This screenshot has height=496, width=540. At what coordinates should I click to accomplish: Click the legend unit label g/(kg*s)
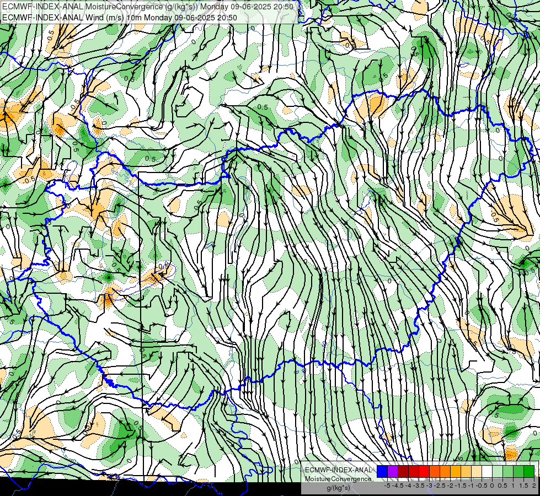click(x=338, y=488)
